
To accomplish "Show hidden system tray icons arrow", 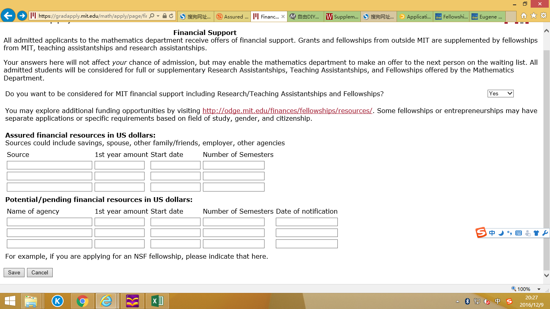I will click(457, 301).
